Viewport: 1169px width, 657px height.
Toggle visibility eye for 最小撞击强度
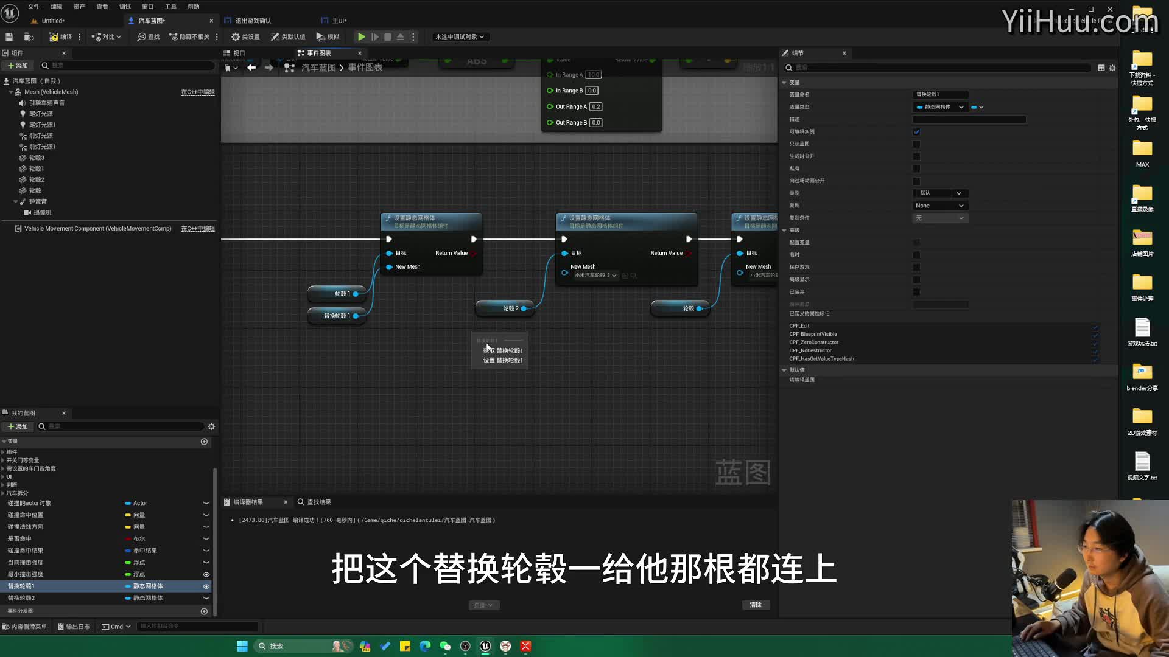coord(206,574)
